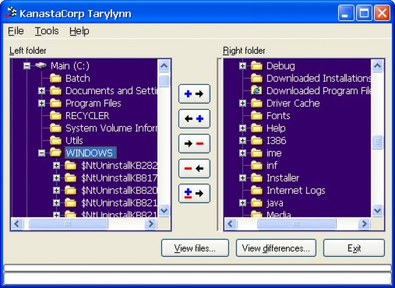
Task: Select the java folder label
Action: click(275, 203)
